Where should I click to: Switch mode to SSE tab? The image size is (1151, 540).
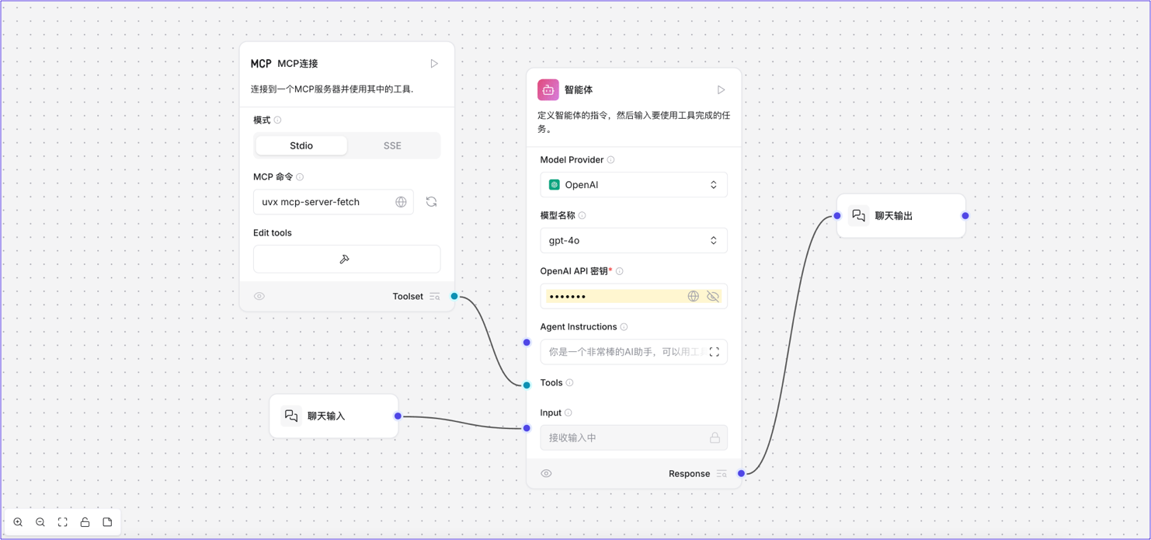click(392, 146)
